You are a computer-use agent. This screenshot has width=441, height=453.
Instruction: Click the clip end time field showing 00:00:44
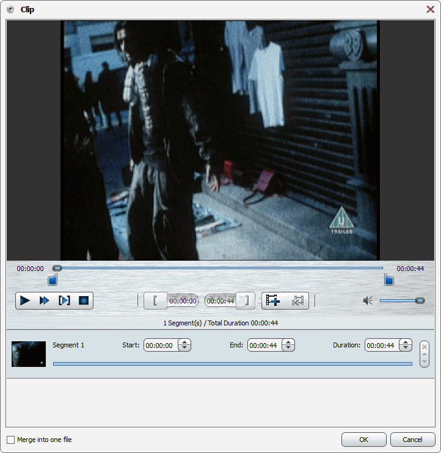click(x=221, y=301)
